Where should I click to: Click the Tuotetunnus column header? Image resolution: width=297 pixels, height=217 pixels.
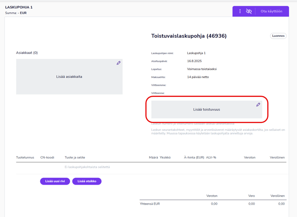click(25, 158)
